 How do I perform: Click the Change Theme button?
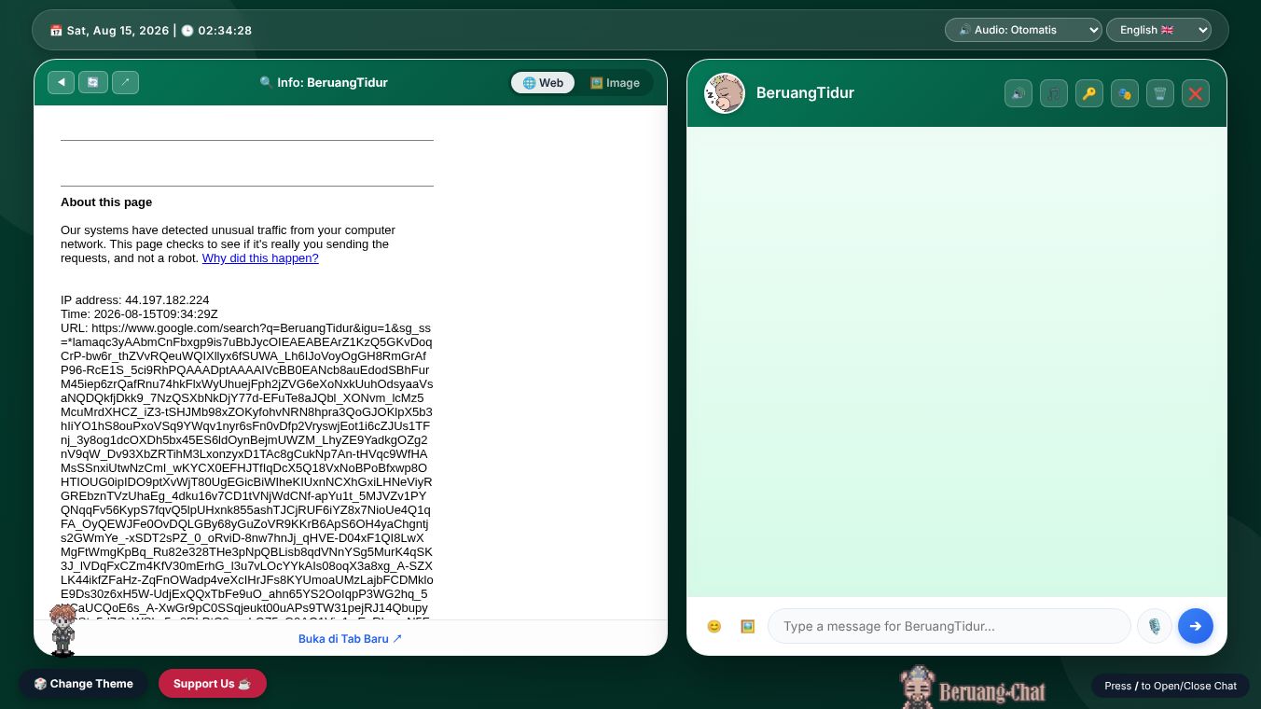[x=83, y=684]
